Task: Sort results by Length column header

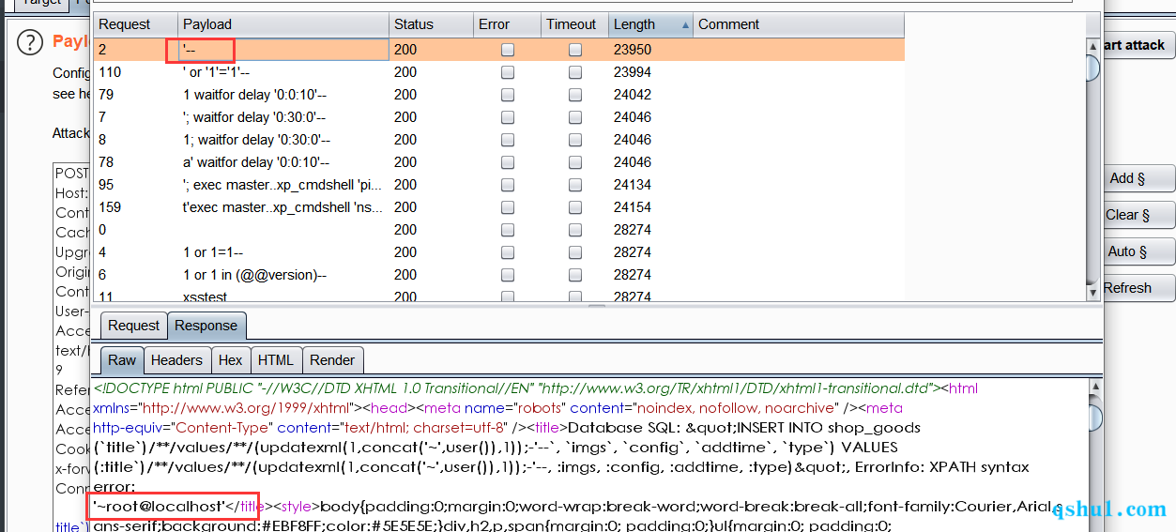Action: pos(650,24)
